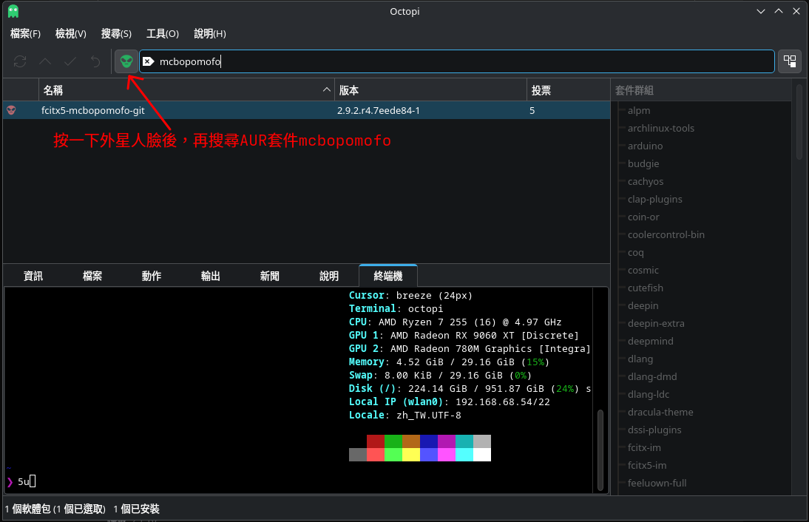Image resolution: width=809 pixels, height=522 pixels.
Task: Select the arduino group
Action: (645, 146)
